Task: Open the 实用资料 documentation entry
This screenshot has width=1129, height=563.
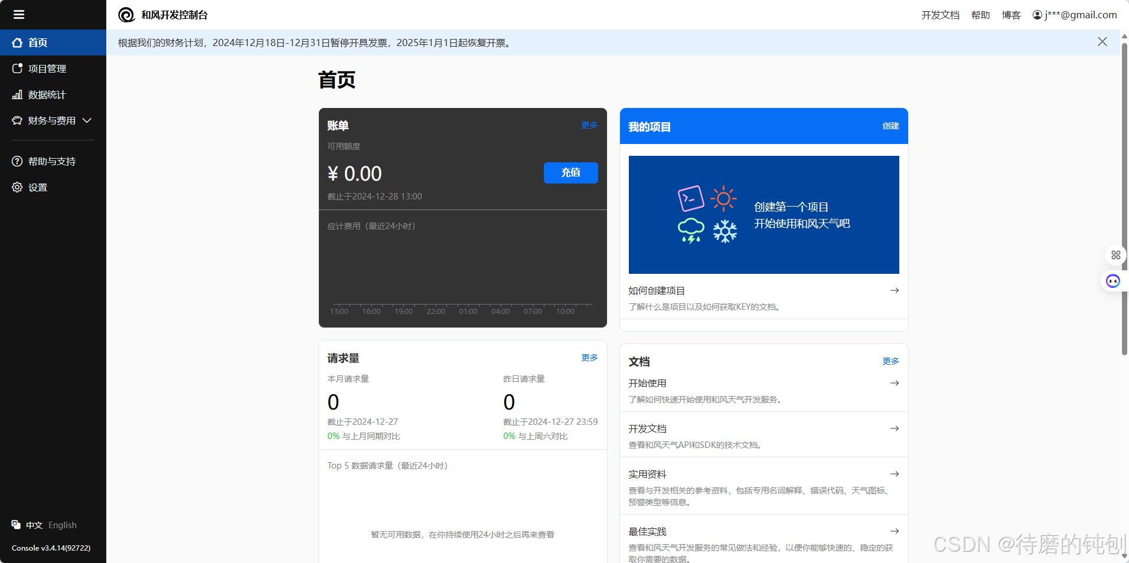Action: click(763, 487)
